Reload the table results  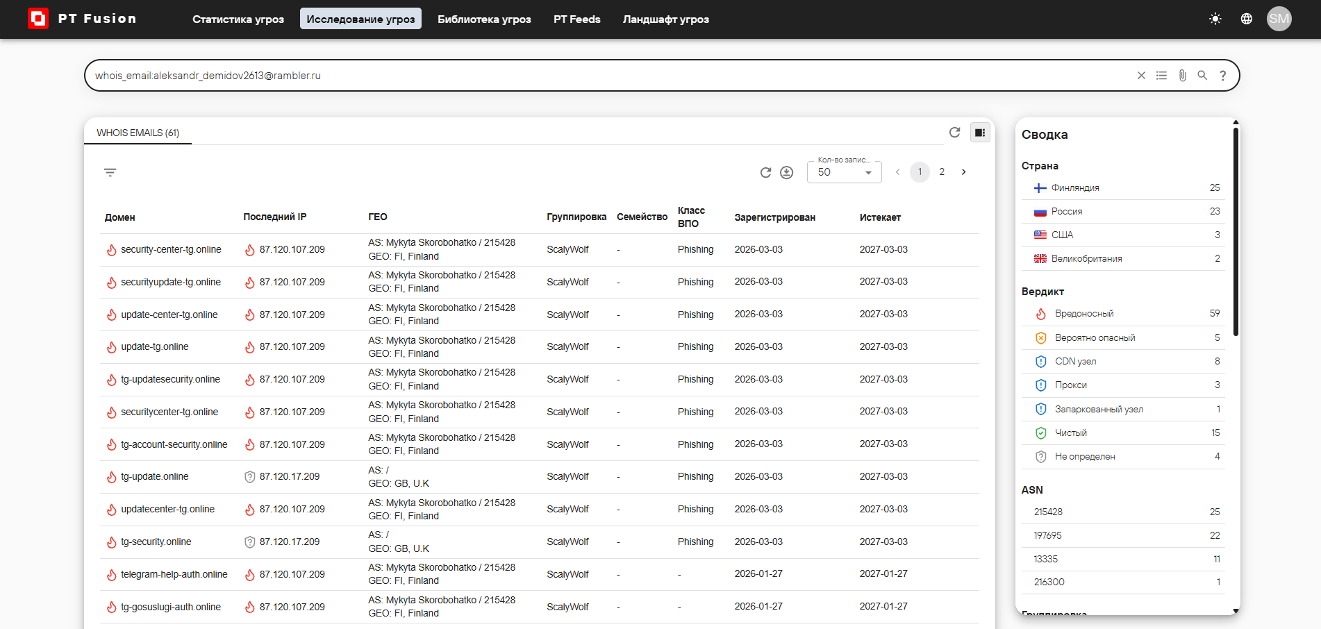coord(765,172)
